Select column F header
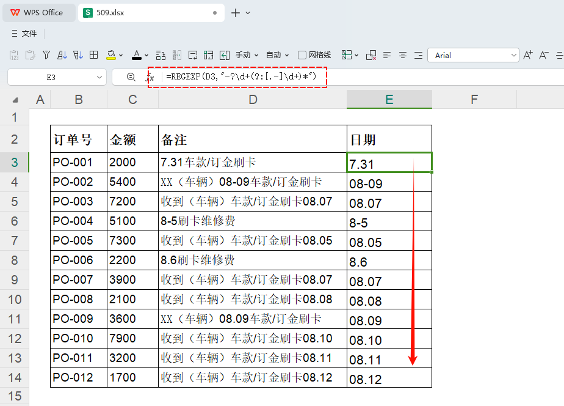Screen dimensions: 564x406 tap(474, 100)
